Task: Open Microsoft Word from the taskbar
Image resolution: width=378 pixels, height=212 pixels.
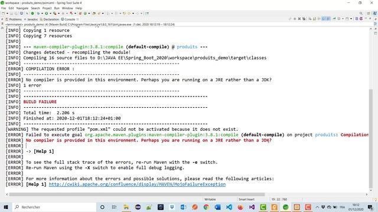Action: (x=217, y=207)
